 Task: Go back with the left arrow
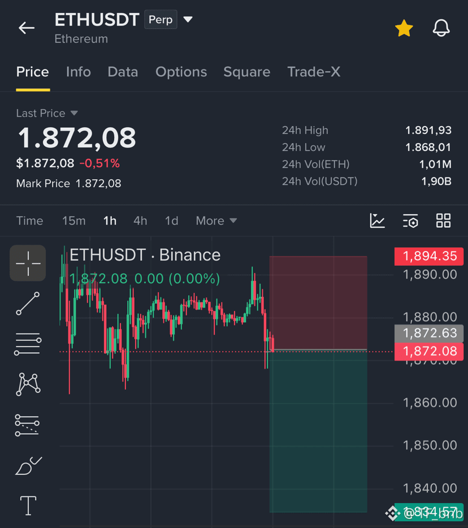pos(27,28)
